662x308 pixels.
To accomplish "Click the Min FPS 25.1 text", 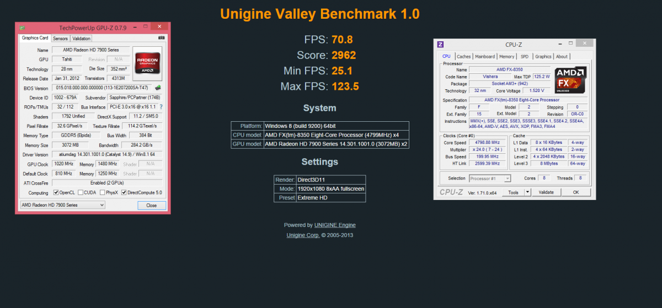I will pos(317,71).
